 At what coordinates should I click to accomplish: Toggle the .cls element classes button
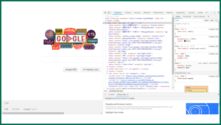[212, 20]
